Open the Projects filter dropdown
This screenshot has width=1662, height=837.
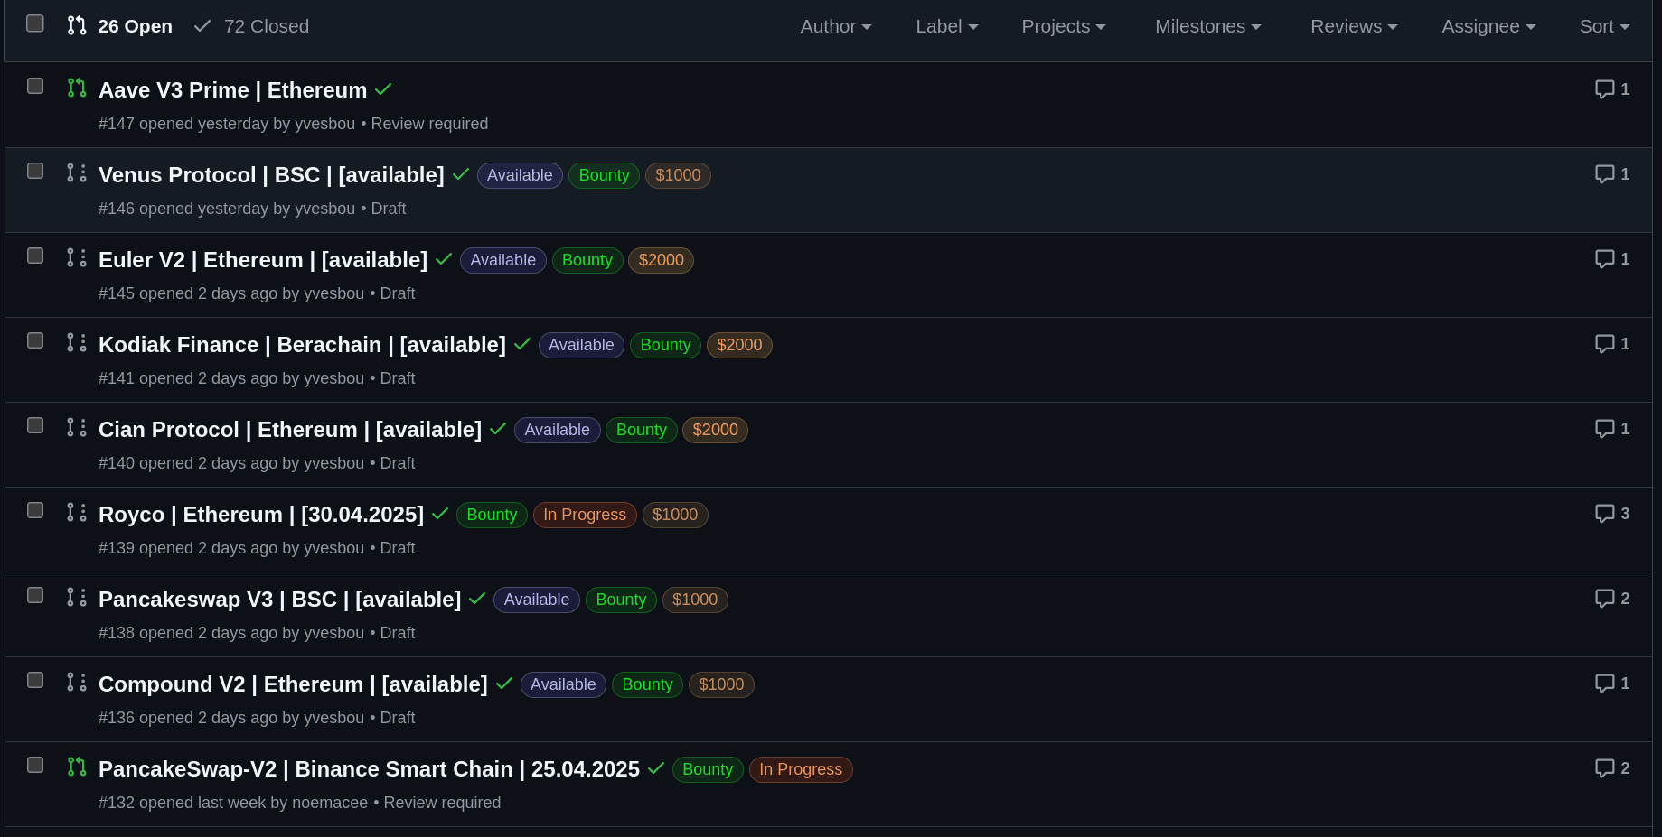1064,26
